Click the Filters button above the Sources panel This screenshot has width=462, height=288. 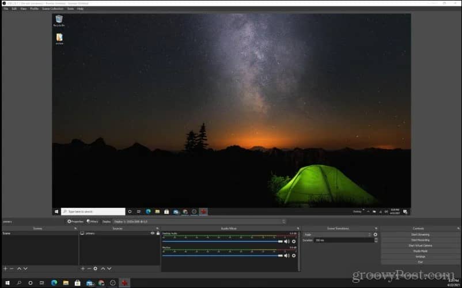92,221
